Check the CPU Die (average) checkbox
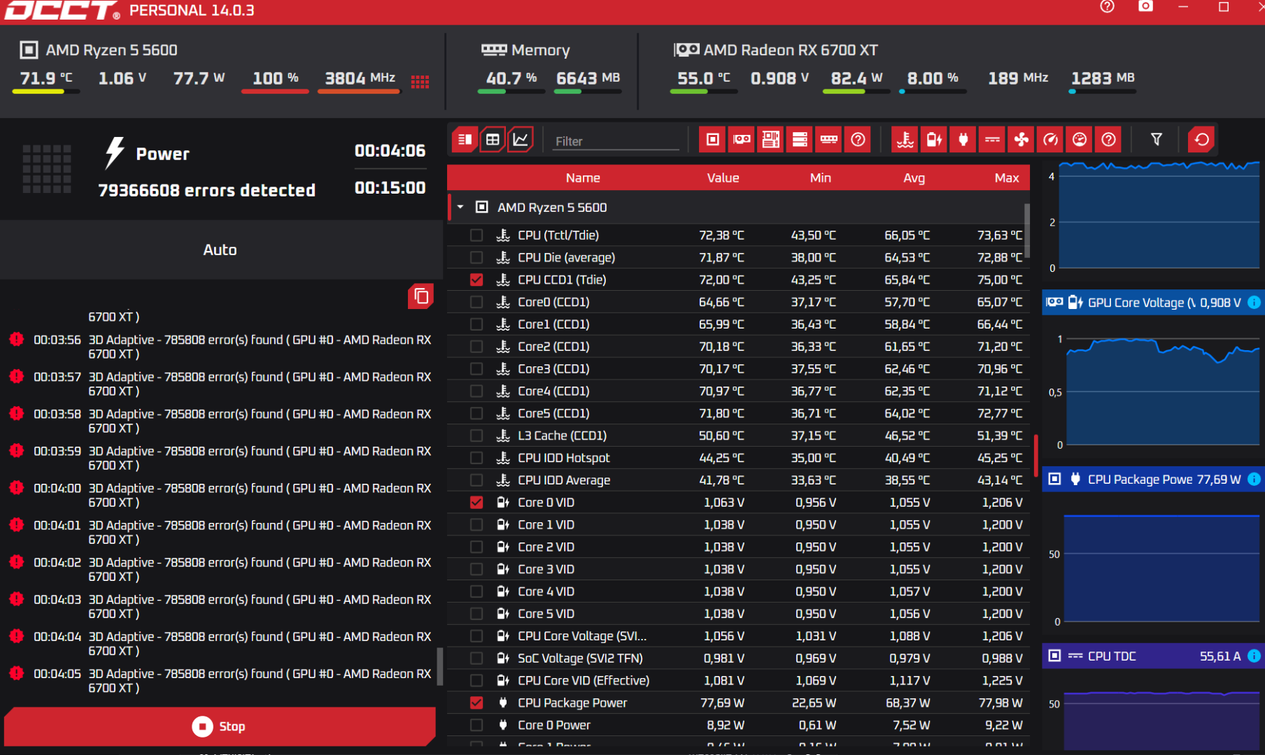 coord(476,257)
